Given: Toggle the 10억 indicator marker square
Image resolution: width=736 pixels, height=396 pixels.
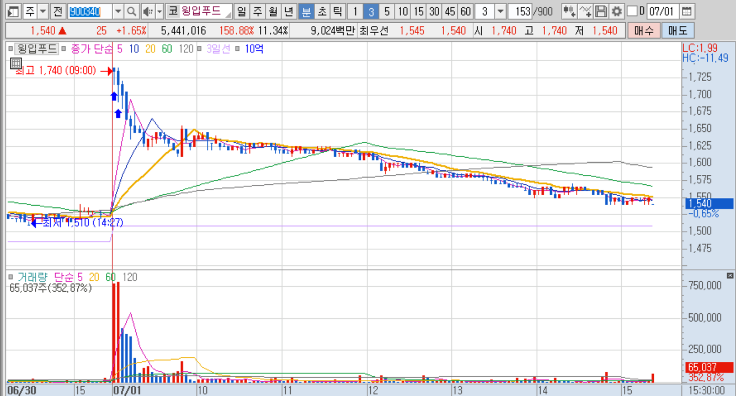Looking at the screenshot, I should pyautogui.click(x=236, y=50).
